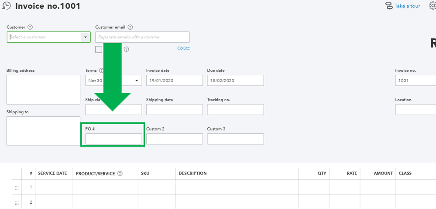This screenshot has width=436, height=209.
Task: Focus the Customer email input field
Action: tap(142, 37)
